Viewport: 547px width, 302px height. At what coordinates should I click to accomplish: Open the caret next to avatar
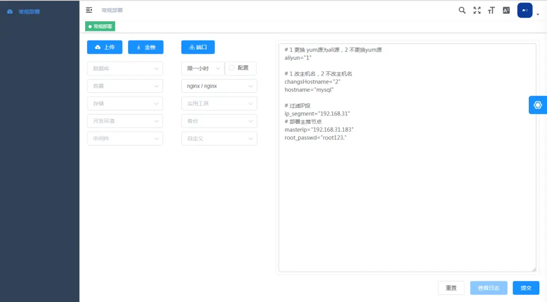538,14
